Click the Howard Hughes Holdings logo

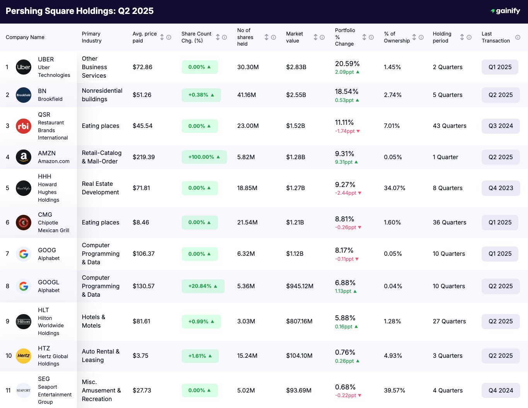24,188
